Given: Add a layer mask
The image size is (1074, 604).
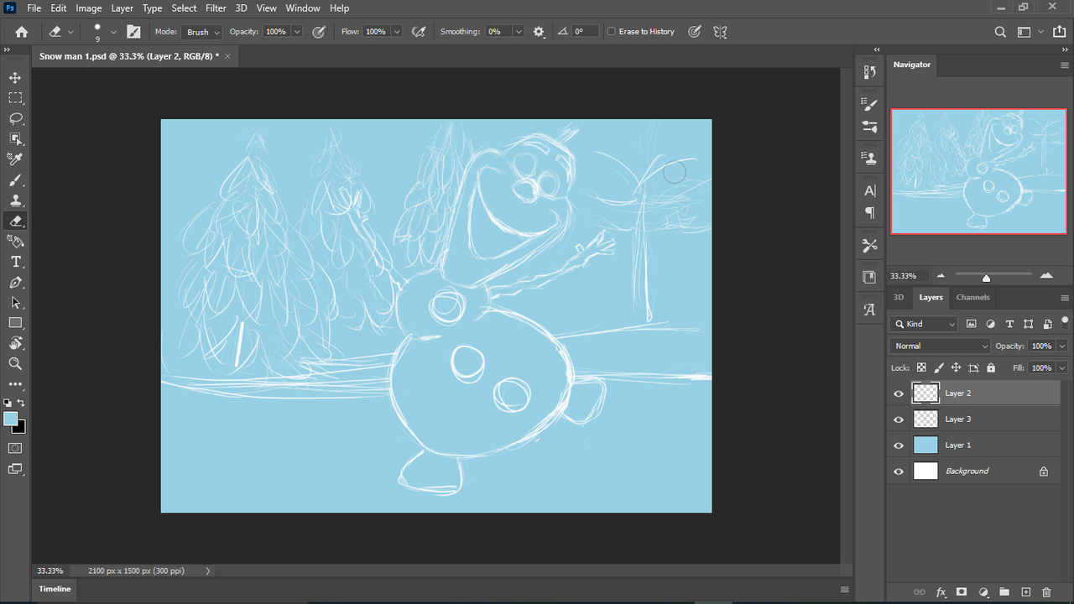Looking at the screenshot, I should pyautogui.click(x=962, y=592).
